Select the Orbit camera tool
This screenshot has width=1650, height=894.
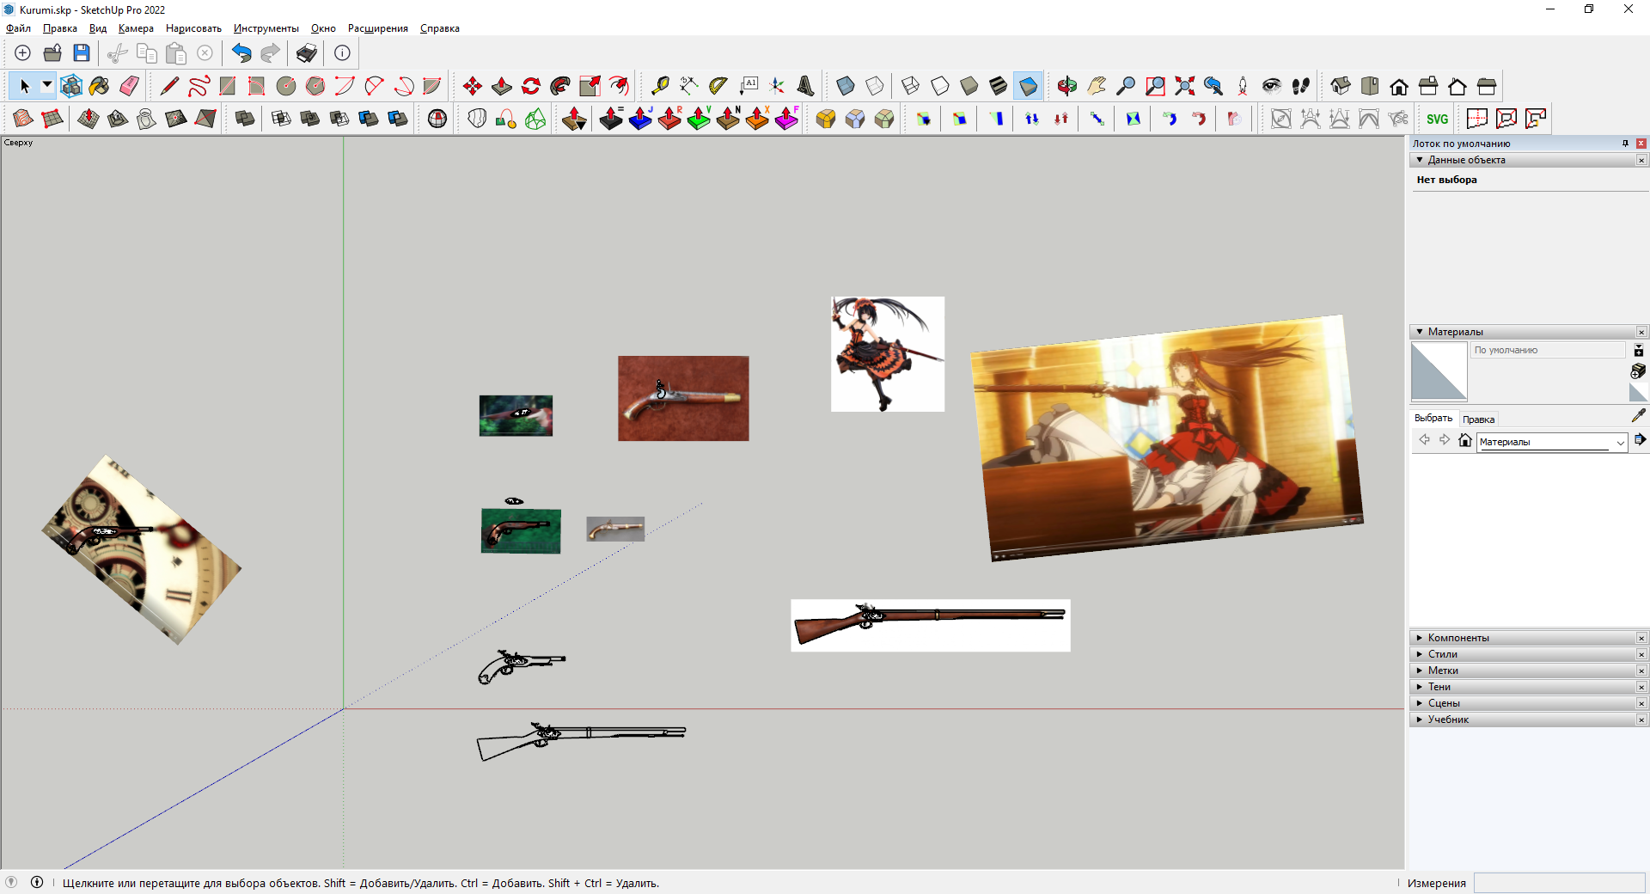click(1067, 86)
